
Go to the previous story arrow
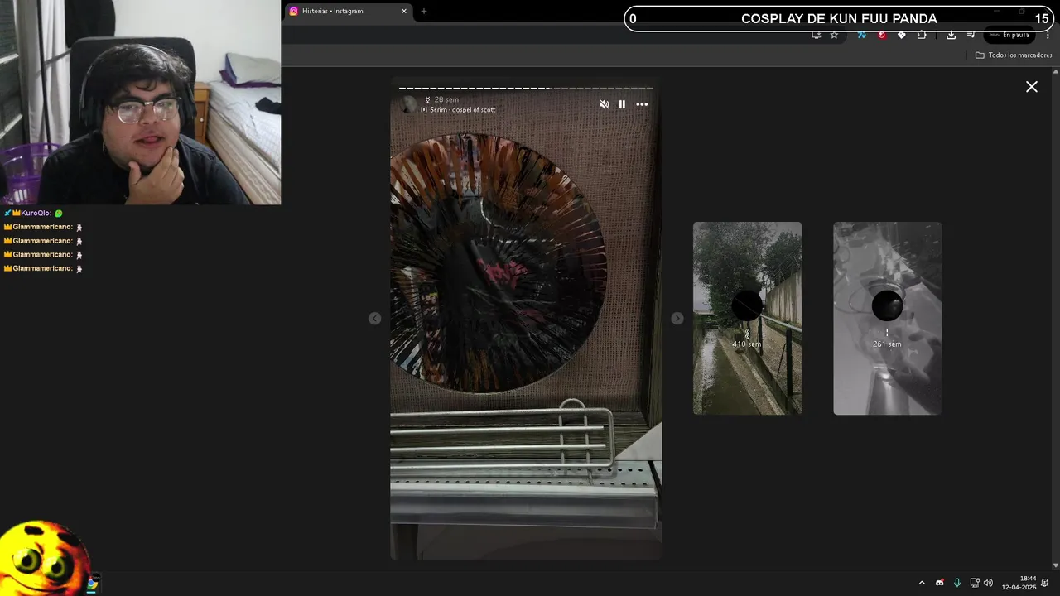click(x=375, y=319)
